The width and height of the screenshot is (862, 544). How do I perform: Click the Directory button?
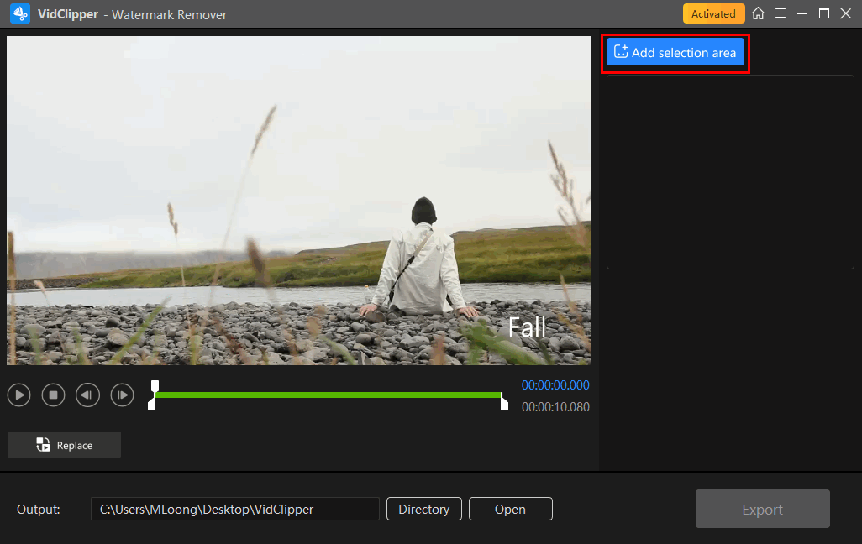coord(424,509)
